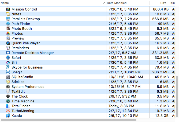The height and width of the screenshot is (122, 179).
Task: Click The Clock's 2/9/17, 5:32 PM date
Action: pyautogui.click(x=122, y=96)
